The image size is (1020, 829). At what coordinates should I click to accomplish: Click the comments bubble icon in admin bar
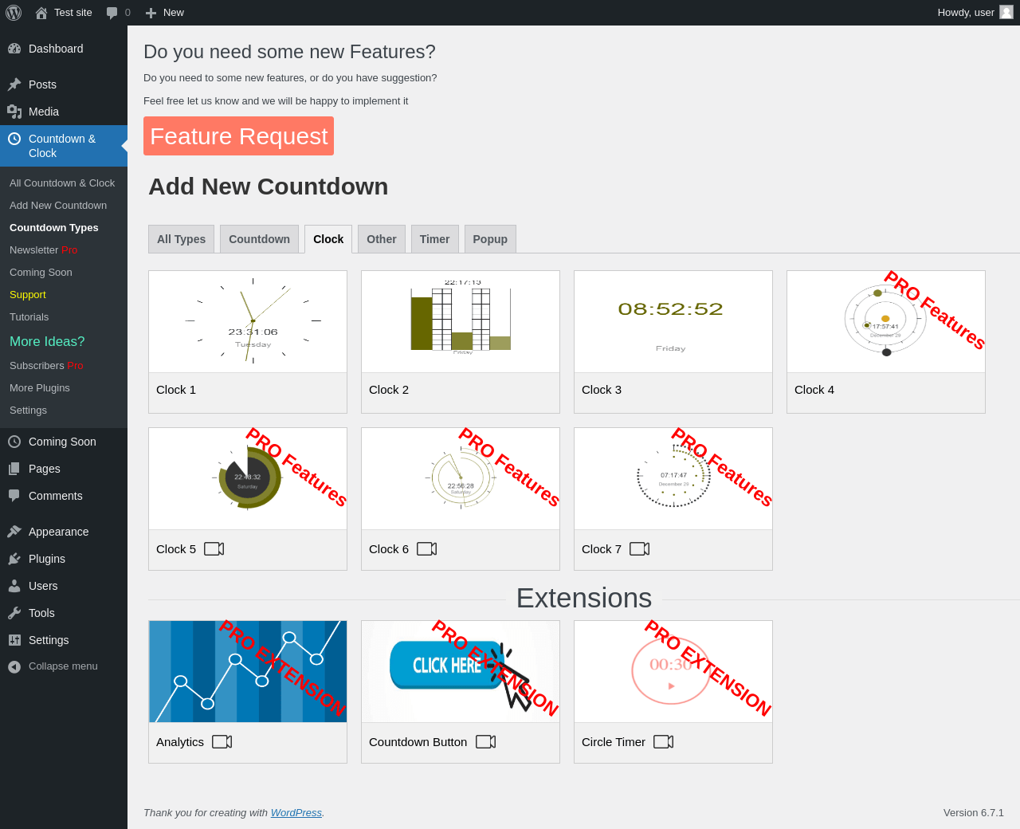pyautogui.click(x=112, y=13)
